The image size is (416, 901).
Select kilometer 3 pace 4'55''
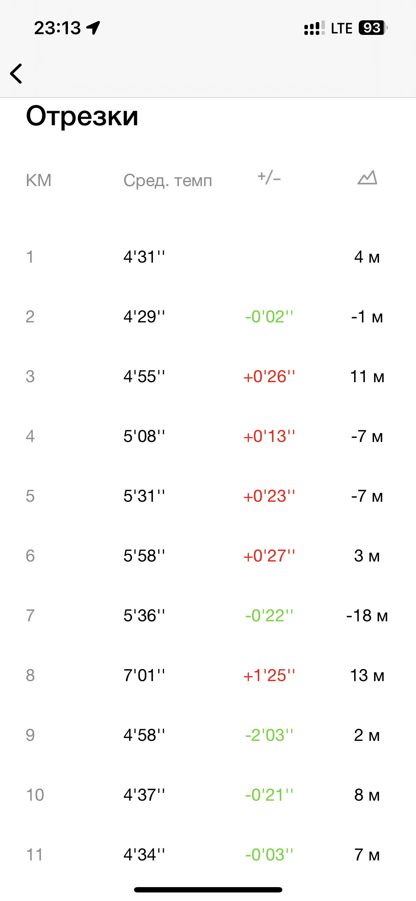[x=144, y=376]
